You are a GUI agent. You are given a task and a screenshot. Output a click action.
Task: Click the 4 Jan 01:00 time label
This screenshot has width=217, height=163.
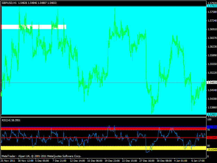coord(181,161)
